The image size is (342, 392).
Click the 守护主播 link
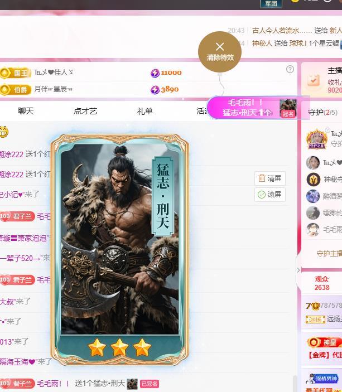pyautogui.click(x=329, y=254)
